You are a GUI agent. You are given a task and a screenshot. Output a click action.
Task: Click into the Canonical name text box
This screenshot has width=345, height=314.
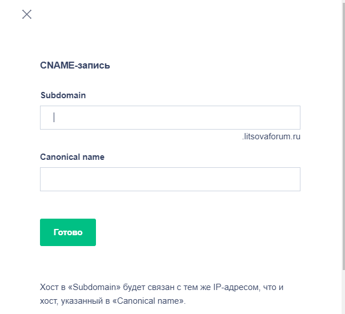[x=170, y=179]
